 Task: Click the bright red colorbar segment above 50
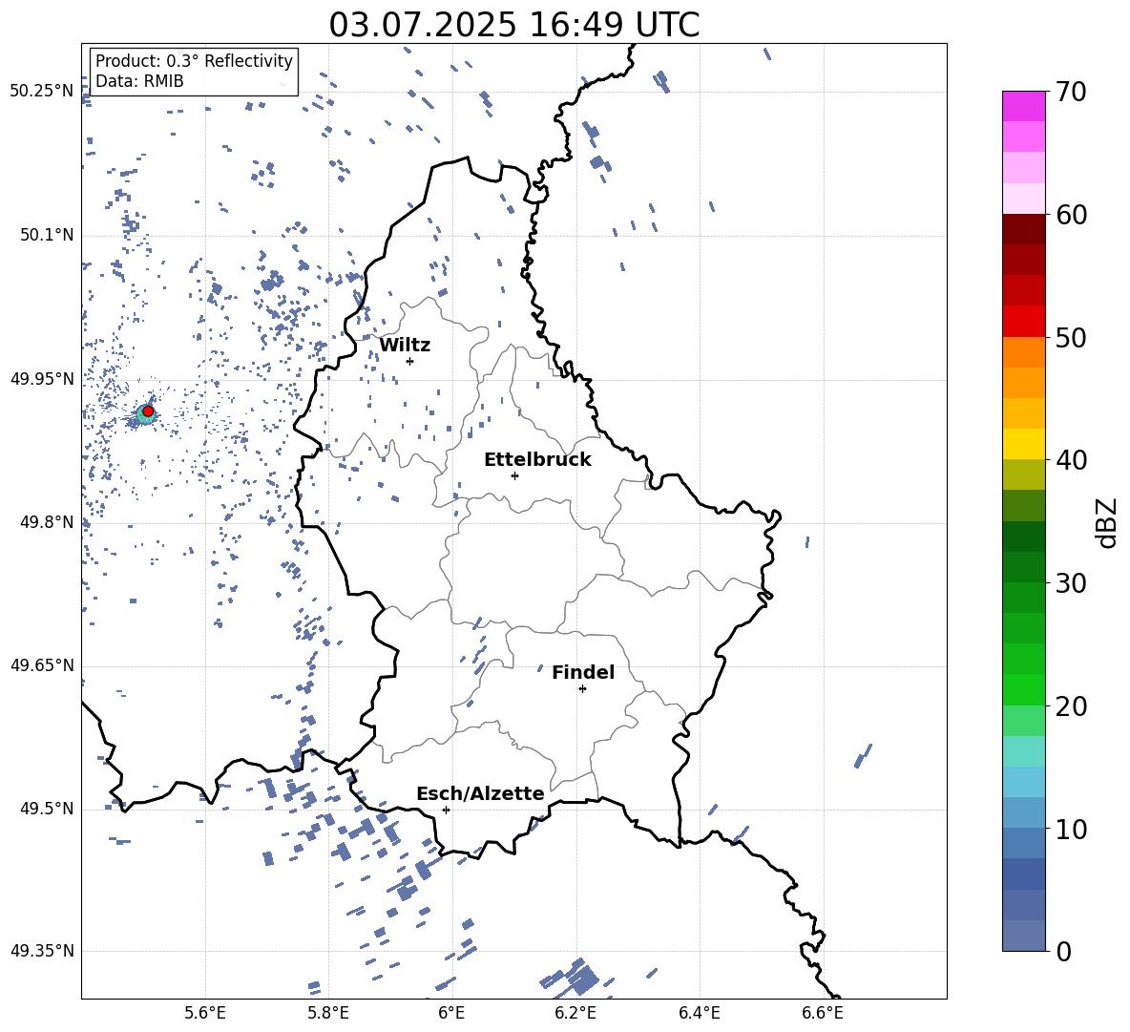(x=1024, y=322)
